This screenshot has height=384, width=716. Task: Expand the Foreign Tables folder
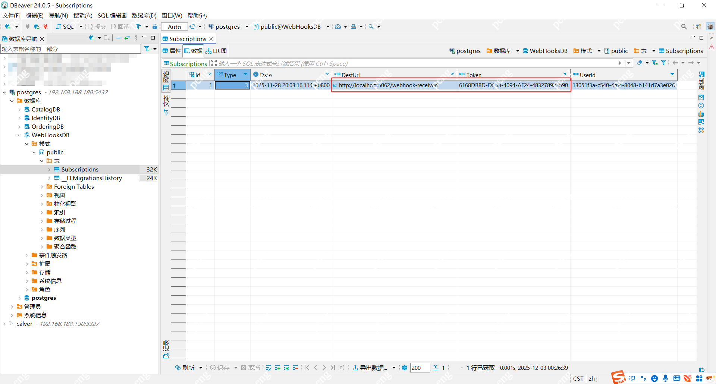[x=42, y=187]
